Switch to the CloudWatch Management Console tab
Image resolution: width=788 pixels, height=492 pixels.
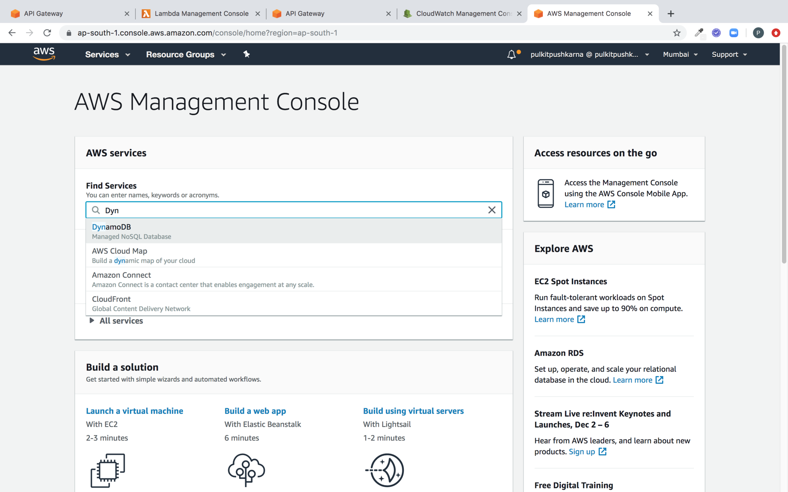[x=463, y=13]
